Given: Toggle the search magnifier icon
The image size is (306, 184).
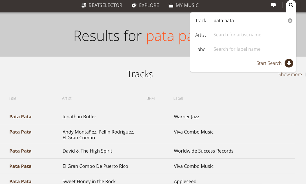Looking at the screenshot, I should click(x=291, y=5).
